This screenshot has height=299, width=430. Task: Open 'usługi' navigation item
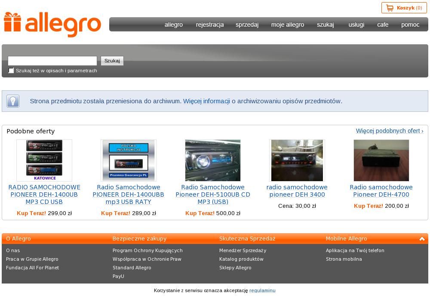click(356, 25)
